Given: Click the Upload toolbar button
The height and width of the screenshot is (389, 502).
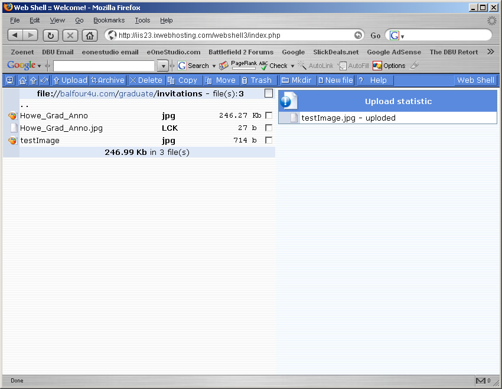Looking at the screenshot, I should pos(70,80).
